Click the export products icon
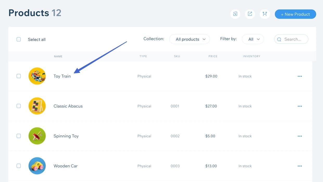323x182 pixels. click(250, 14)
